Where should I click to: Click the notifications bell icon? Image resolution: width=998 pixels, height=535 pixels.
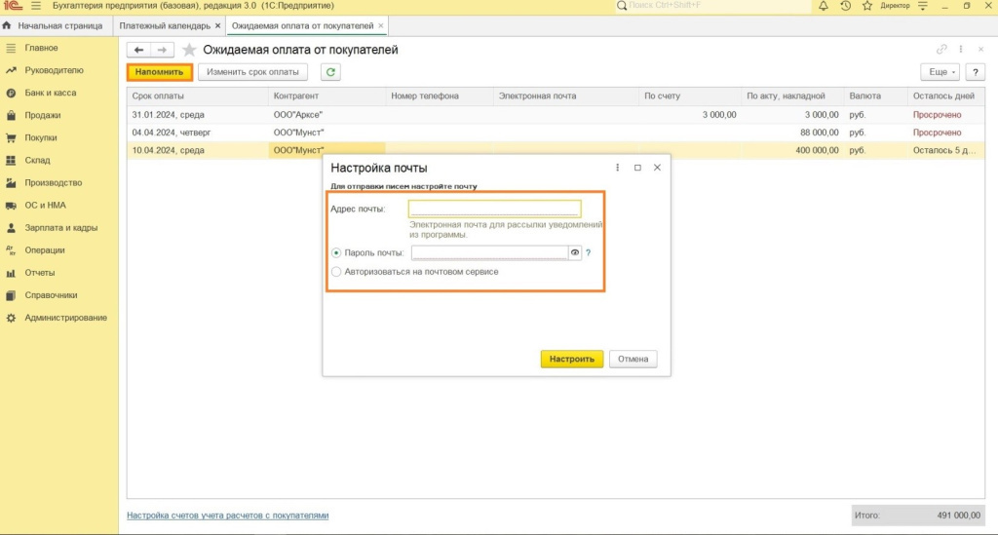(824, 6)
